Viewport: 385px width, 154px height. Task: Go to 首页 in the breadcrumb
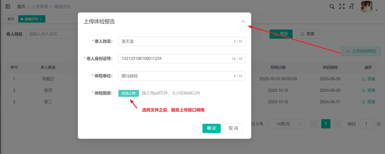tap(21, 6)
